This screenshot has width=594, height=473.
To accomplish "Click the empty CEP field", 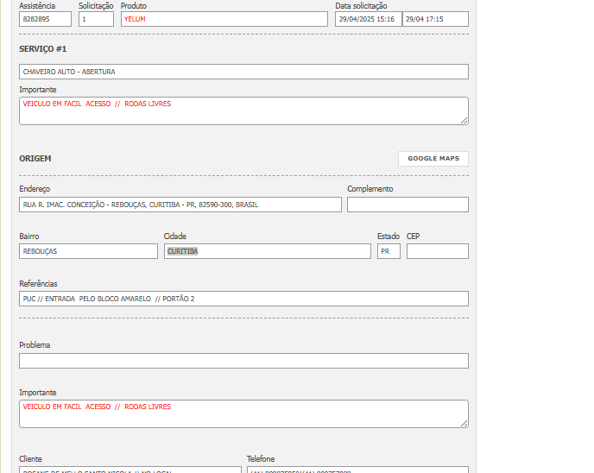I will 438,251.
